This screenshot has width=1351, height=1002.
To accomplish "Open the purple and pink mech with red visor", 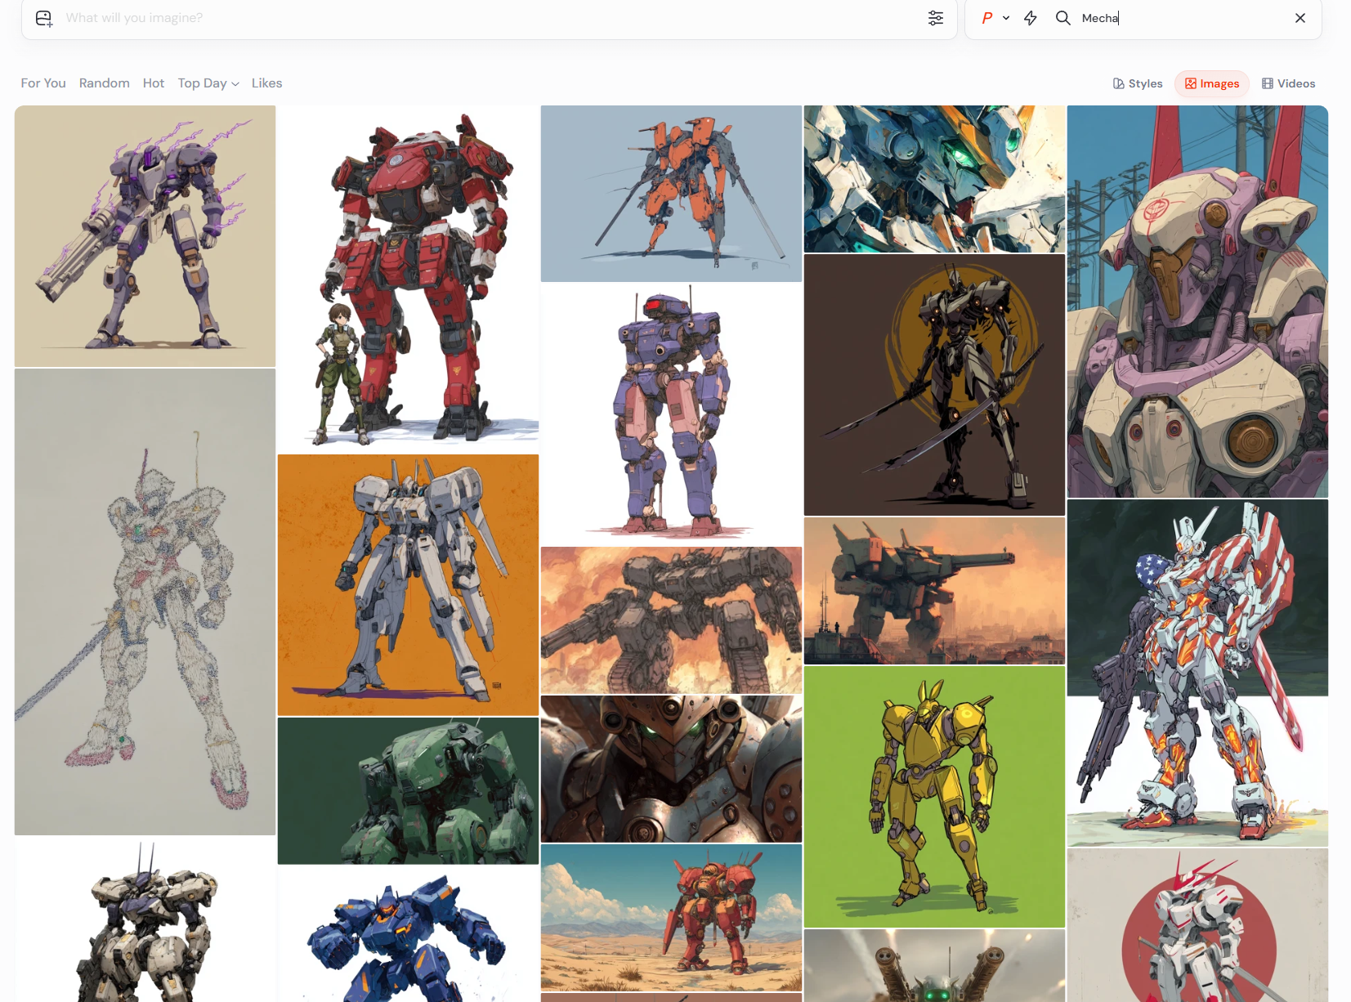I will coord(672,414).
